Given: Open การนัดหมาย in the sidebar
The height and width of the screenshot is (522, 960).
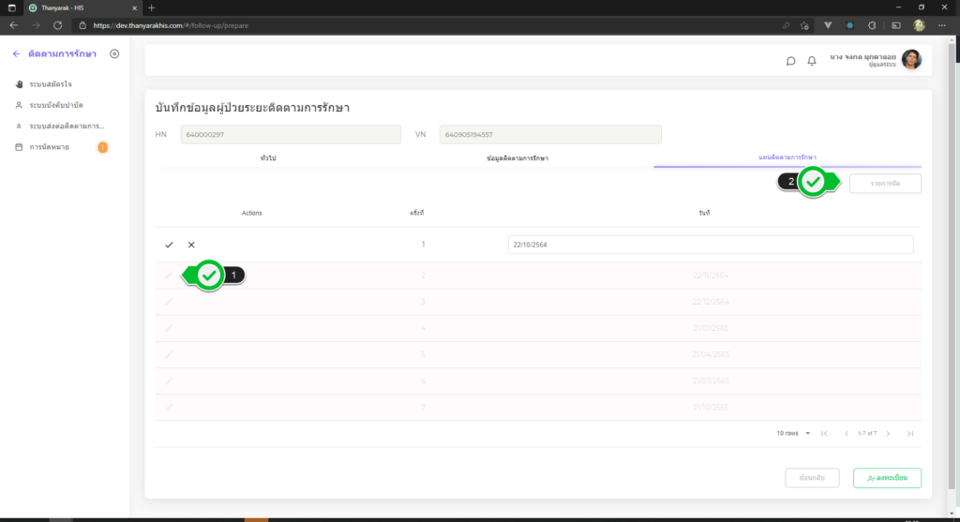Looking at the screenshot, I should point(52,147).
